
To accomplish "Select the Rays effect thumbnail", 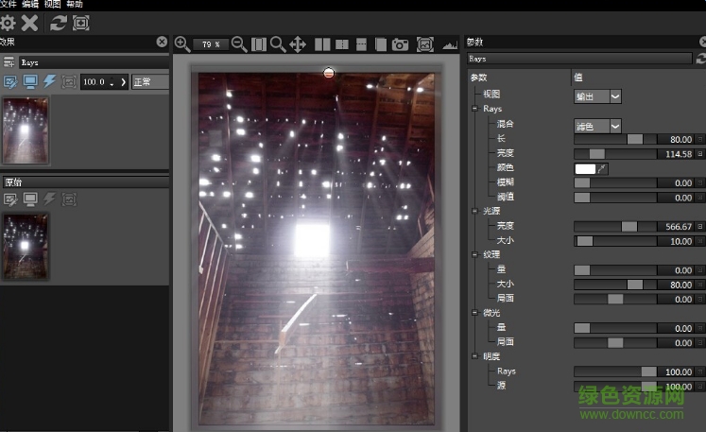I will (x=26, y=130).
